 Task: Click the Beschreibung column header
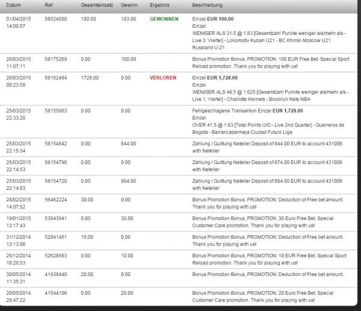coord(208,4)
